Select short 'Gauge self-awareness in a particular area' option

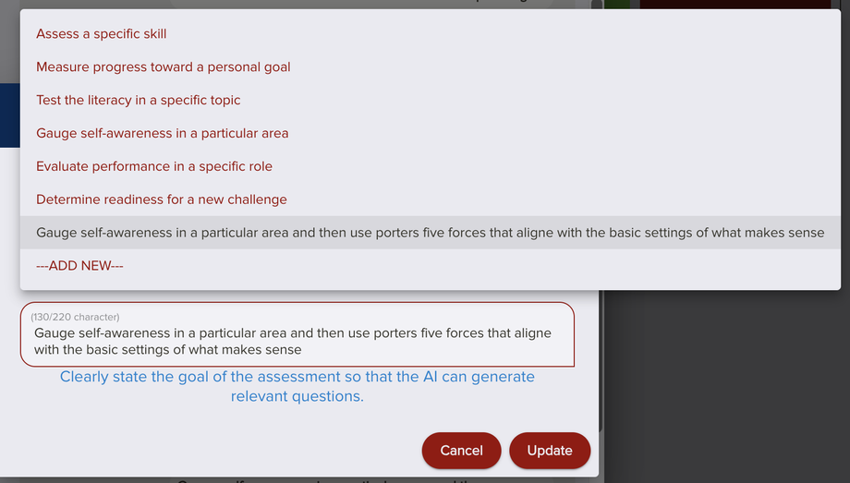[163, 134]
